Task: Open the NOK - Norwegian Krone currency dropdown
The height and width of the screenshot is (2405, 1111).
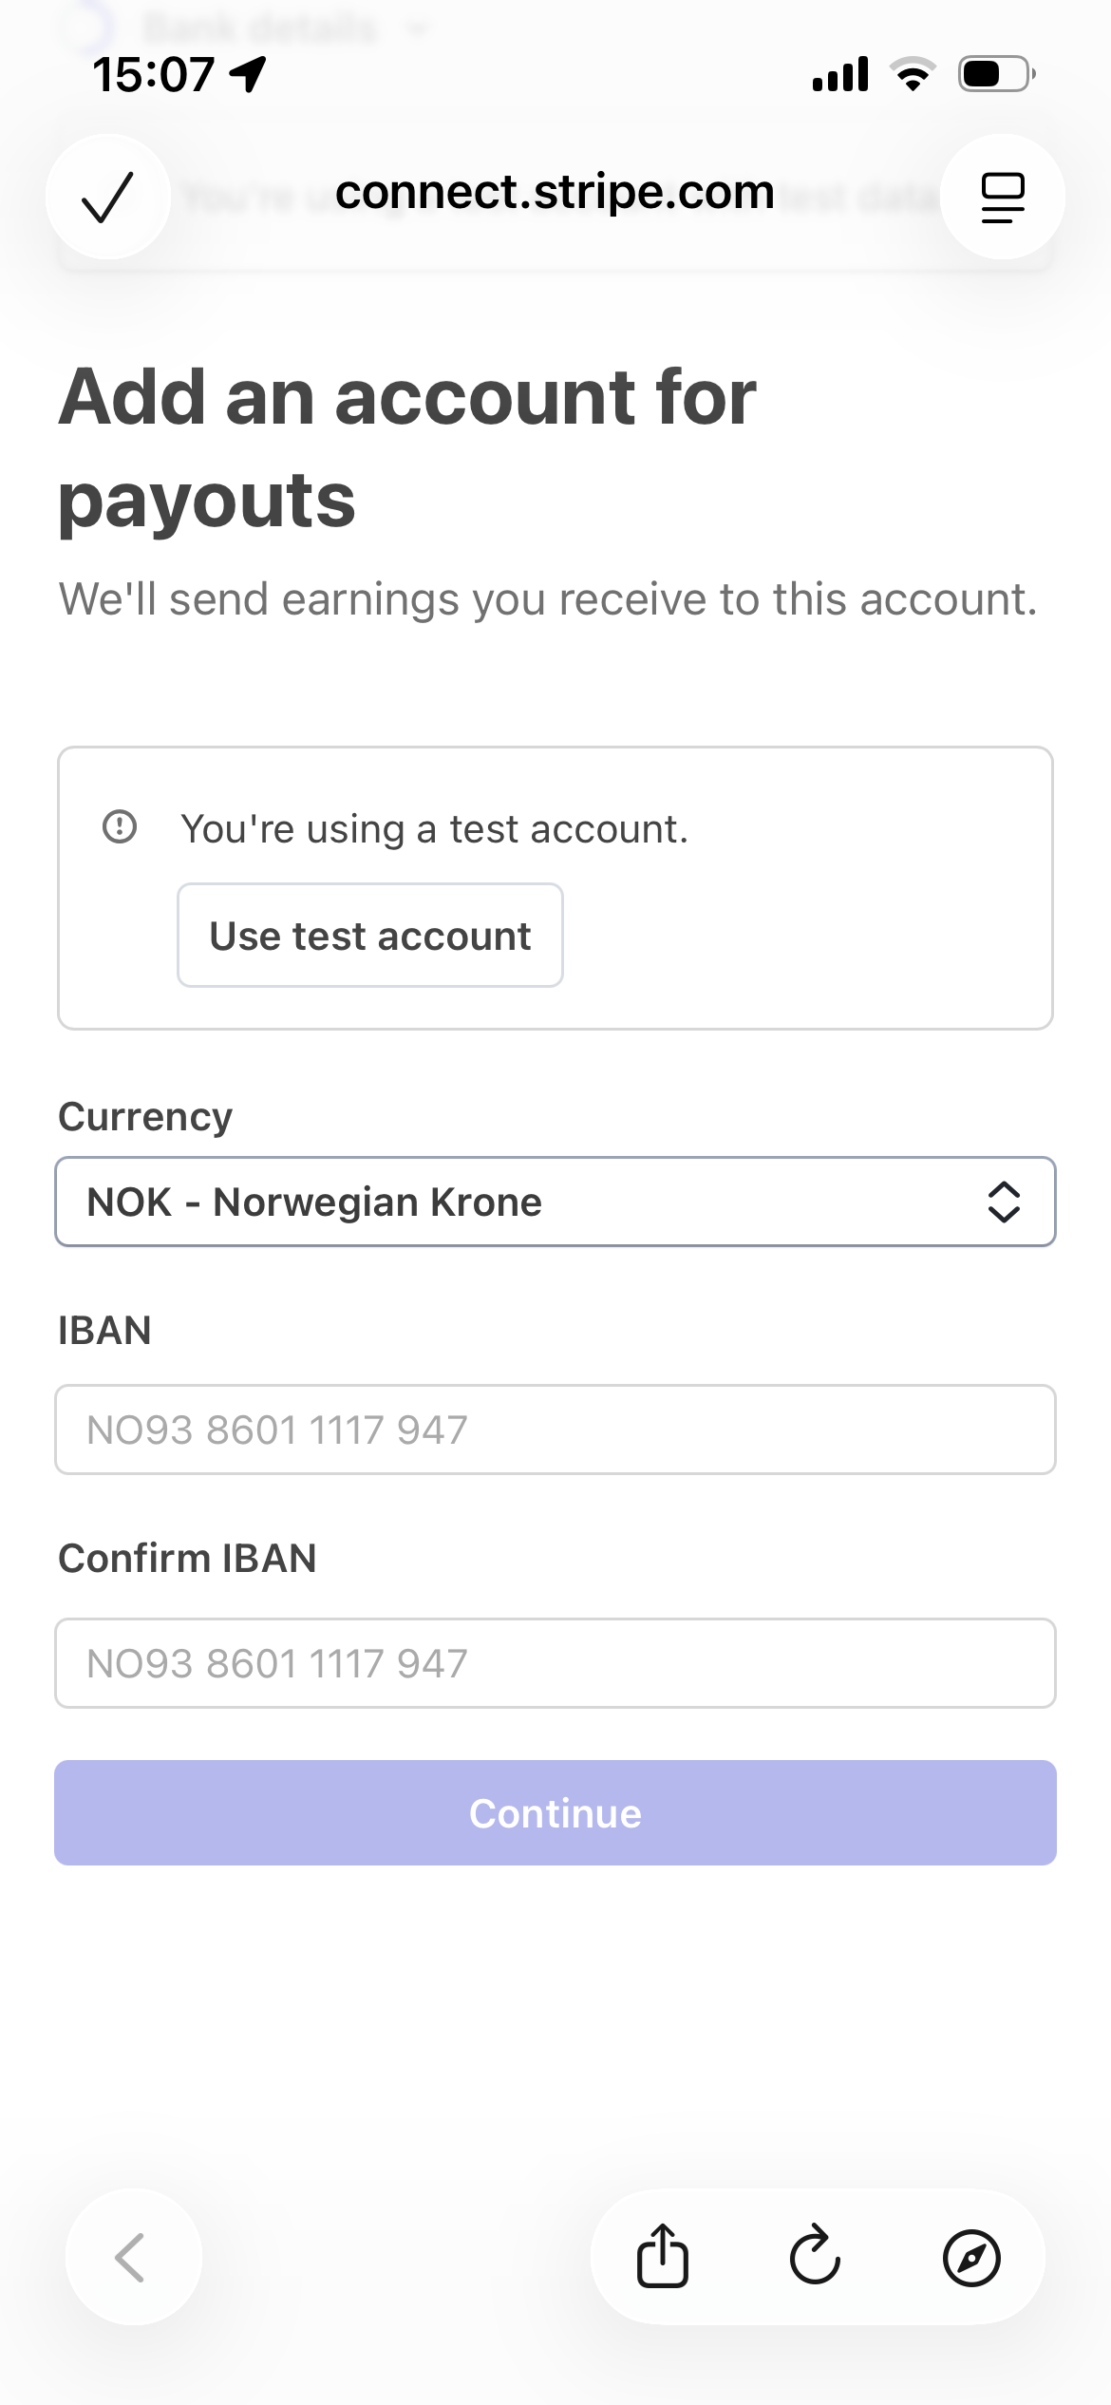Action: [x=513, y=1202]
